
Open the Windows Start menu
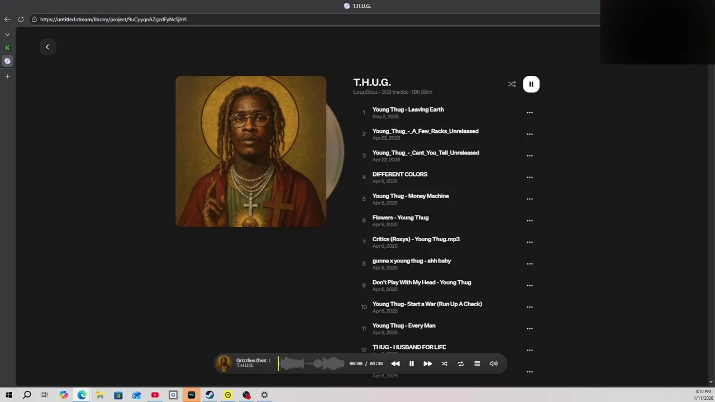(9, 395)
